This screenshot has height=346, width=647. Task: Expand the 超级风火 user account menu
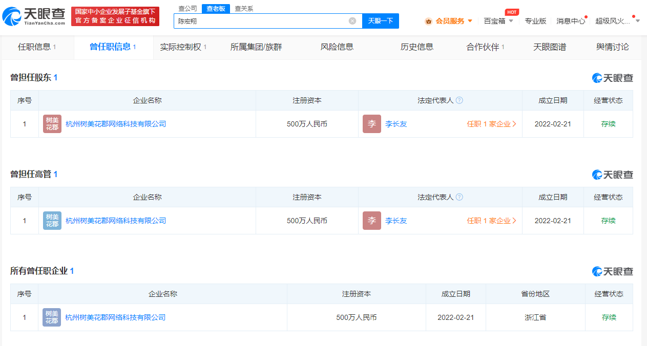point(638,21)
